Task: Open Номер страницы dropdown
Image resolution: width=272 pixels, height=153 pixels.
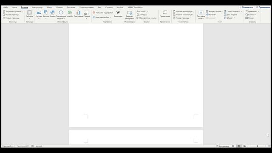Action: click(182, 18)
